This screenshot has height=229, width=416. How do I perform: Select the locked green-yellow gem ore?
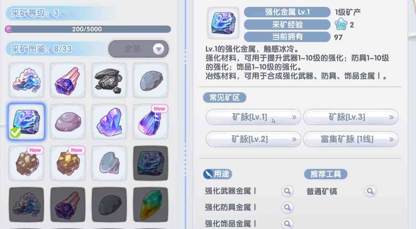[x=150, y=204]
